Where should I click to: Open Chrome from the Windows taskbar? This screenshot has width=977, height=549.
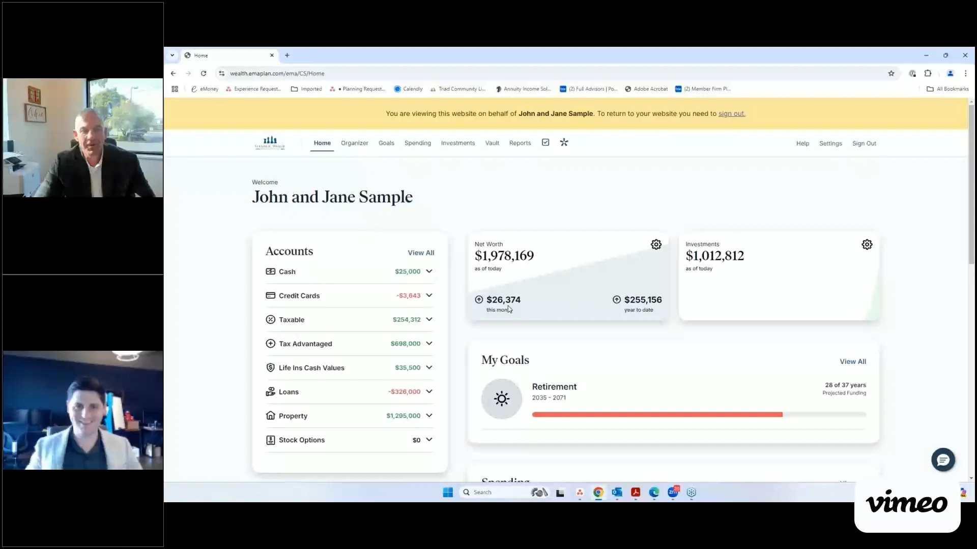(x=598, y=492)
